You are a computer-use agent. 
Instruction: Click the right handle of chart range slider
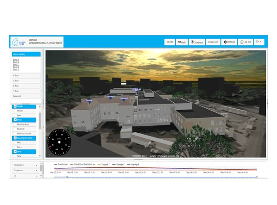coord(257,177)
